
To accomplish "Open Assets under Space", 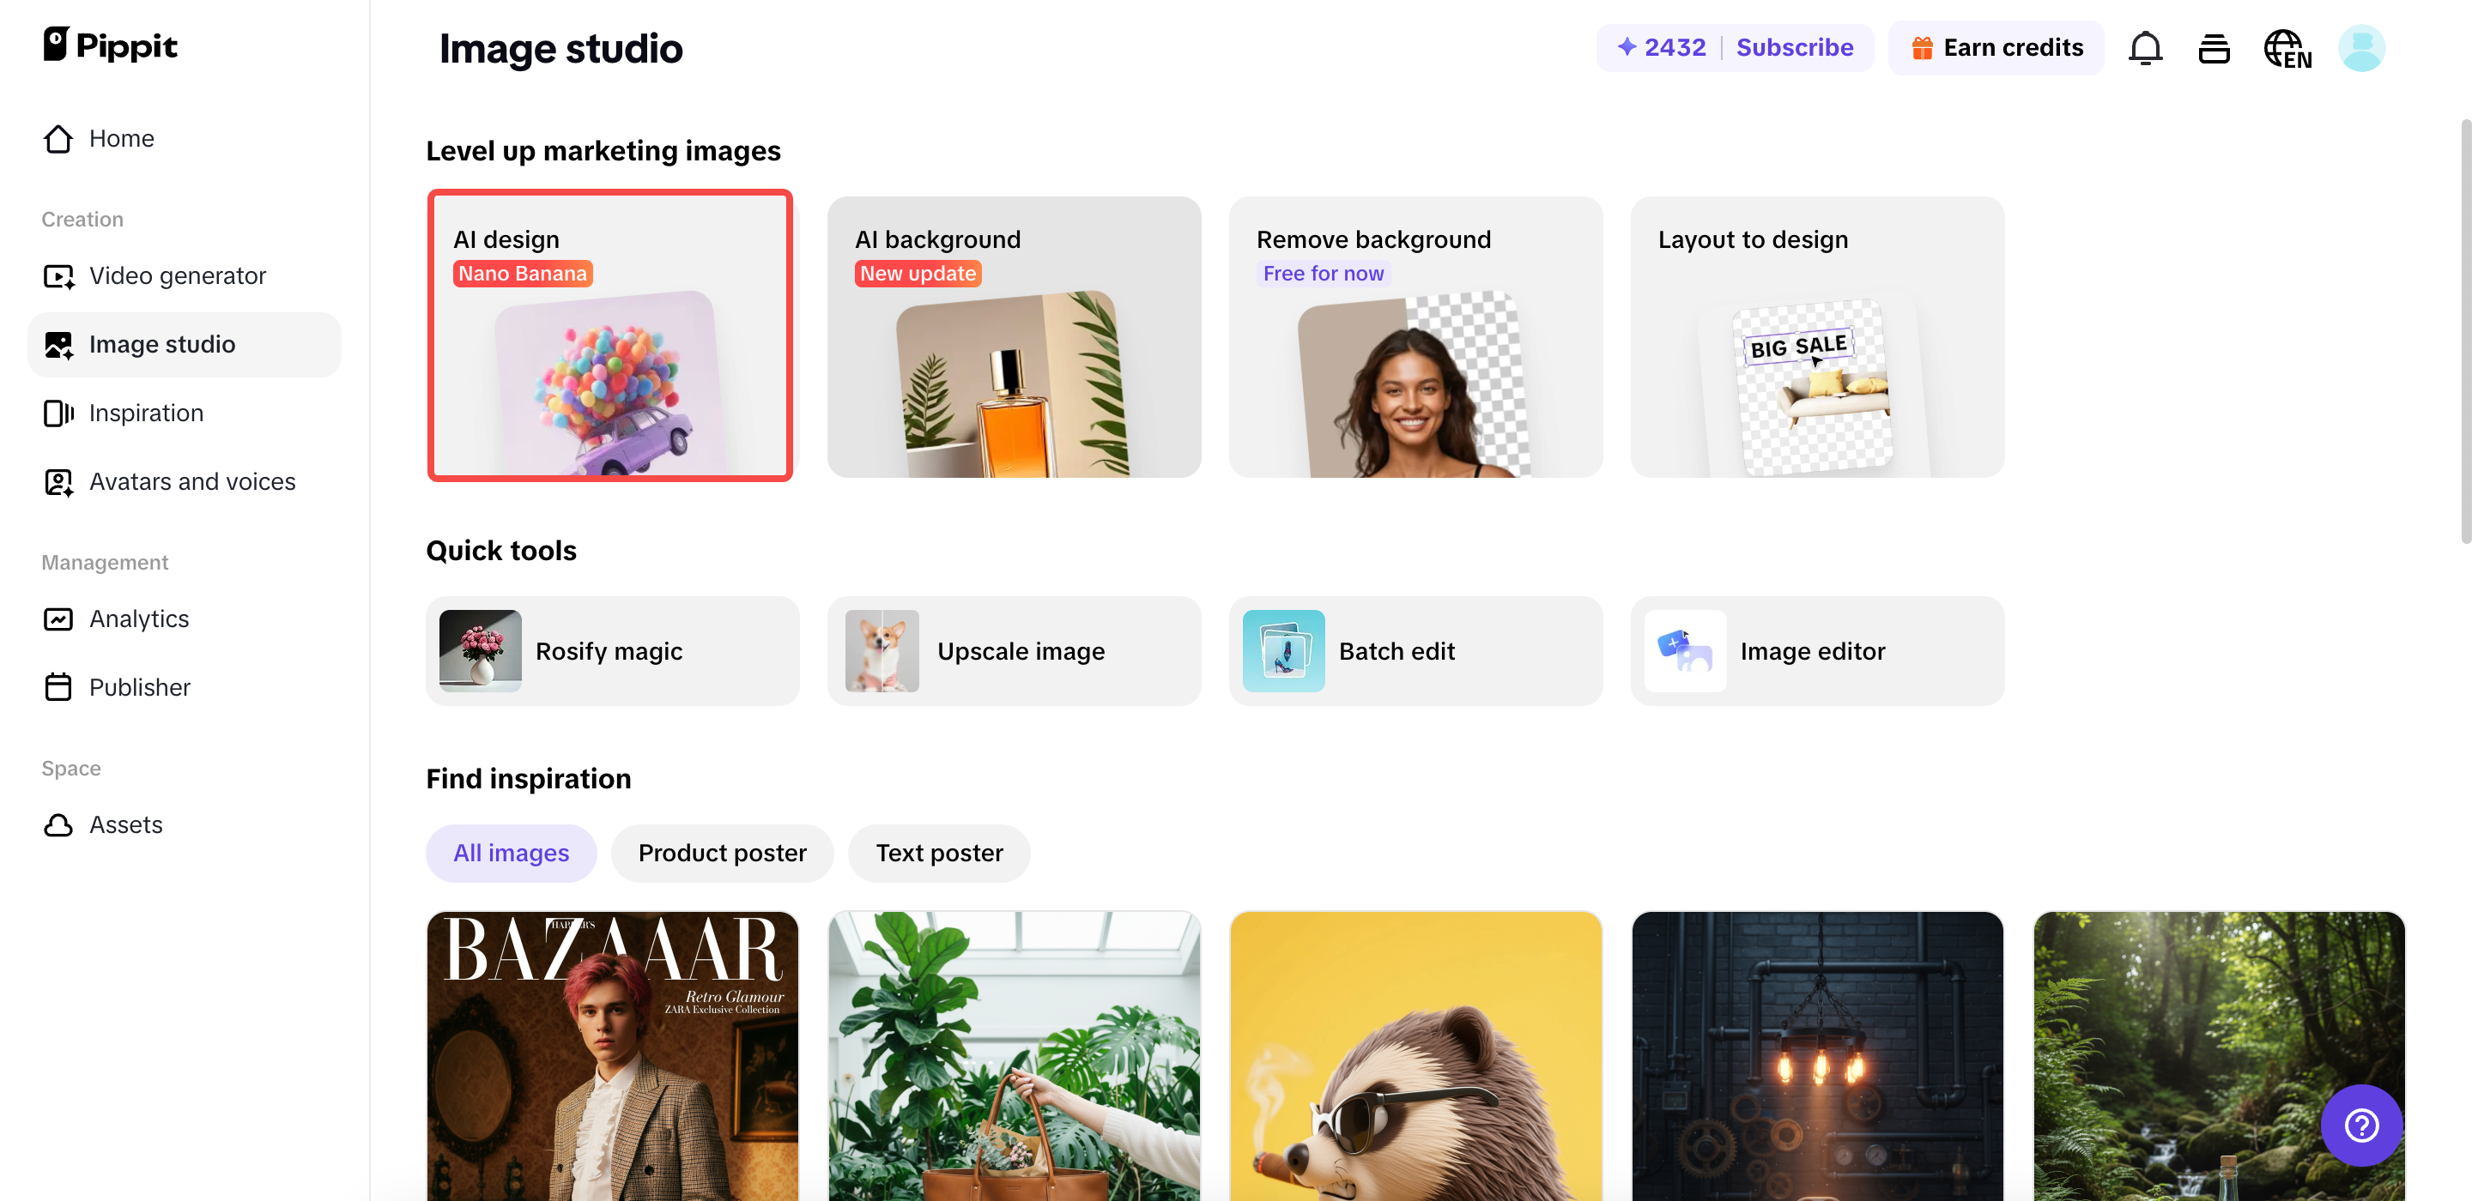I will coord(124,825).
